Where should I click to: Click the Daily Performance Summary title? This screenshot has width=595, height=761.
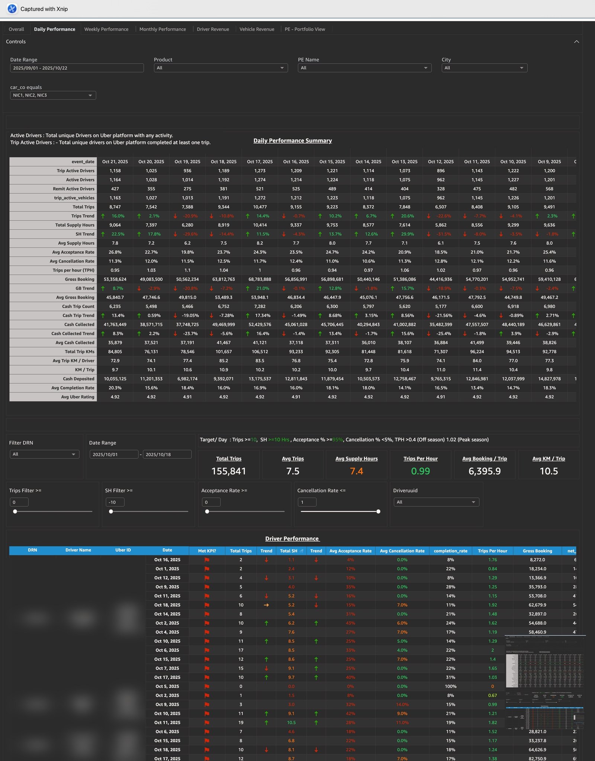click(x=293, y=141)
